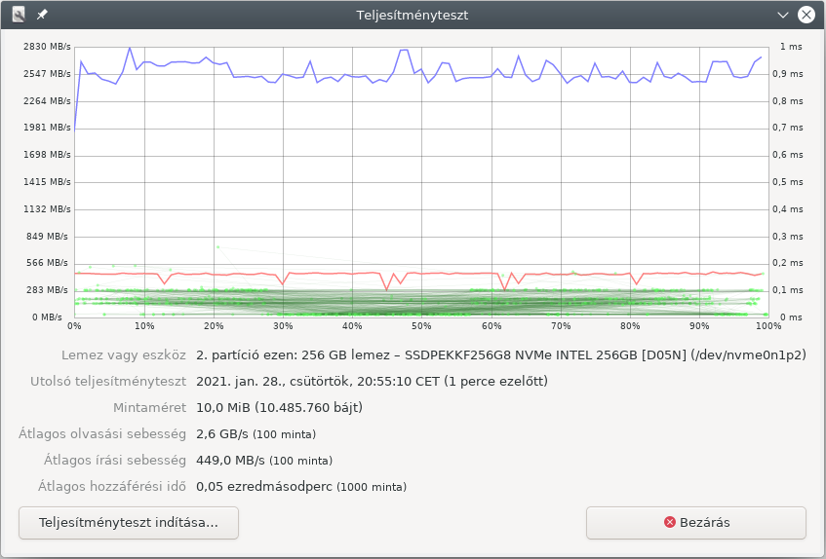Click the last benchmark date 2021. jan. 28.

coord(372,381)
